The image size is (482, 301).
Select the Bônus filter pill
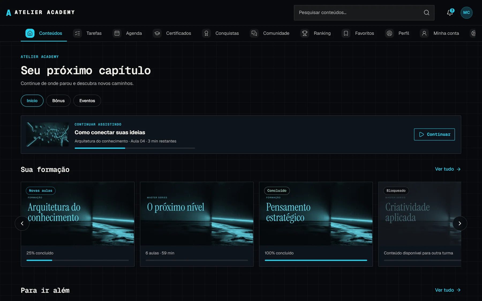58,101
